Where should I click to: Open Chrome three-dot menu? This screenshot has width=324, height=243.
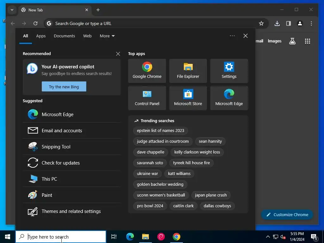click(x=311, y=23)
